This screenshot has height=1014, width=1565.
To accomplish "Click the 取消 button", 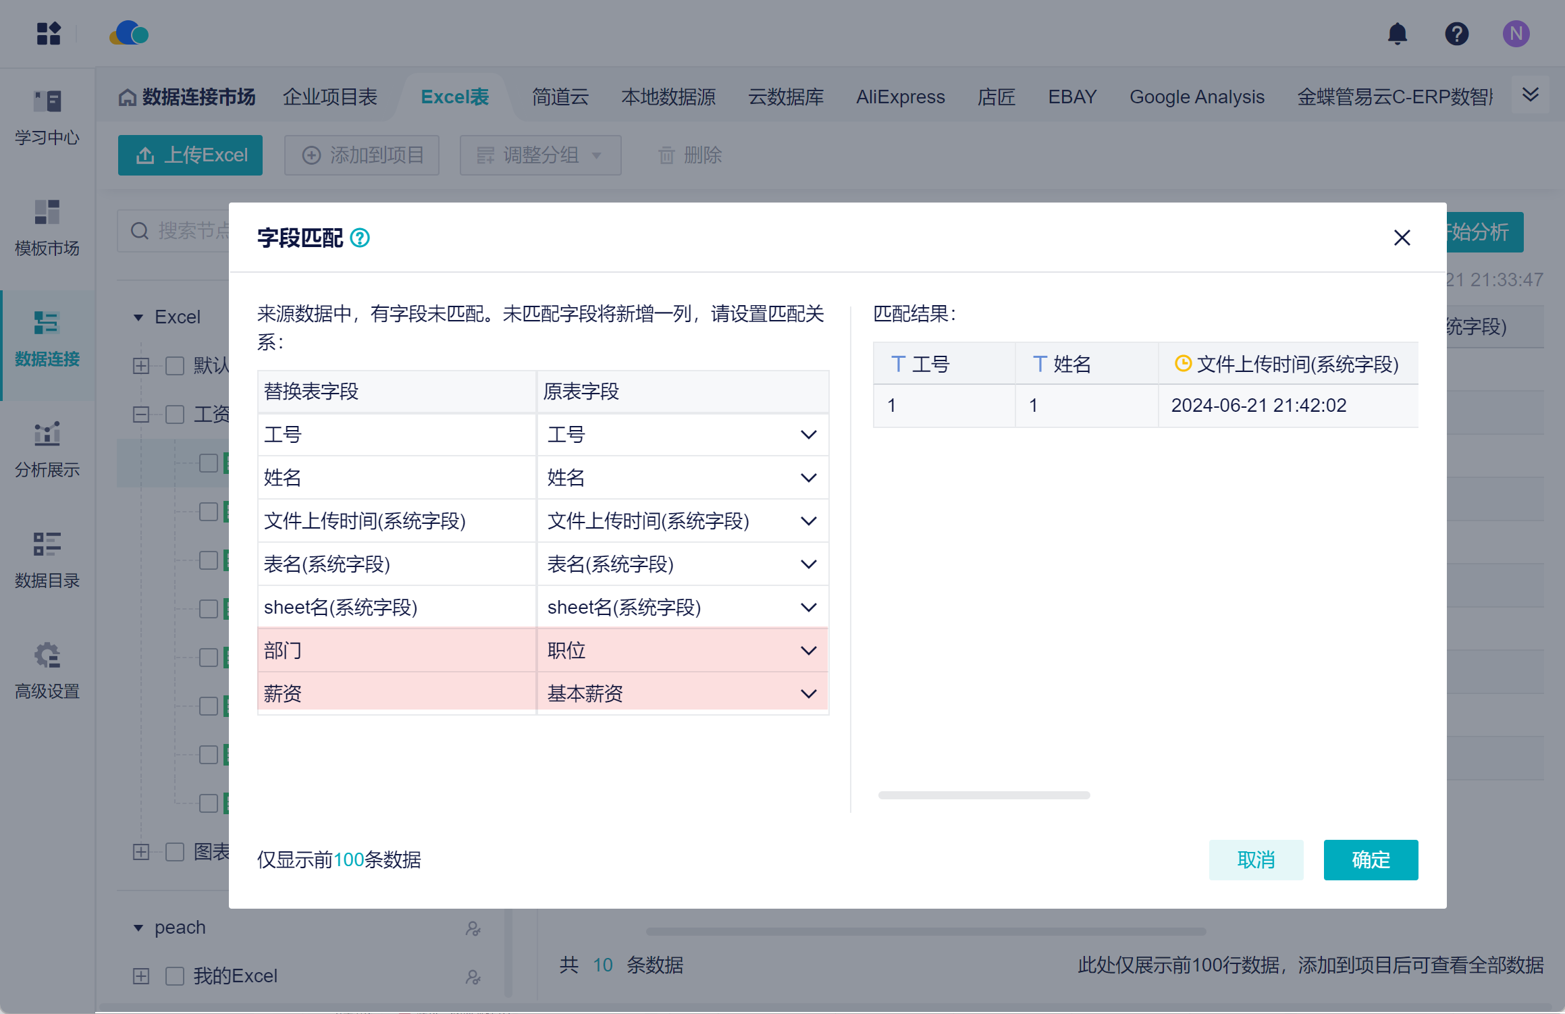I will [1255, 860].
